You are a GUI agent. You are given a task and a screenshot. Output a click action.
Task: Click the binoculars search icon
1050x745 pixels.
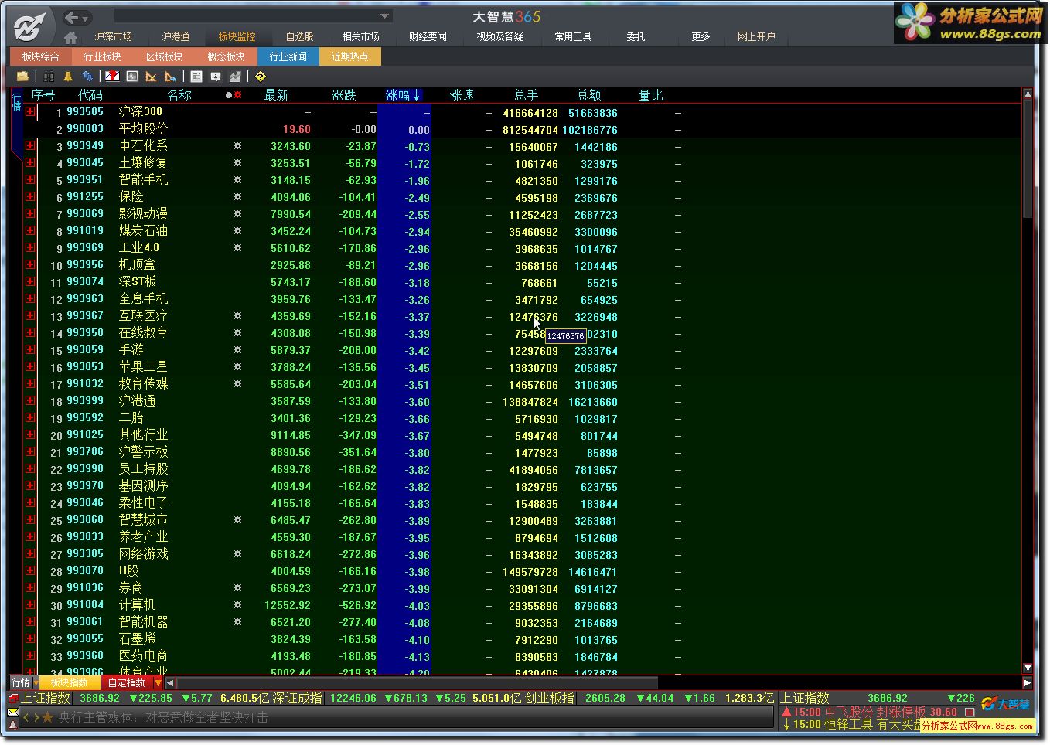point(49,76)
